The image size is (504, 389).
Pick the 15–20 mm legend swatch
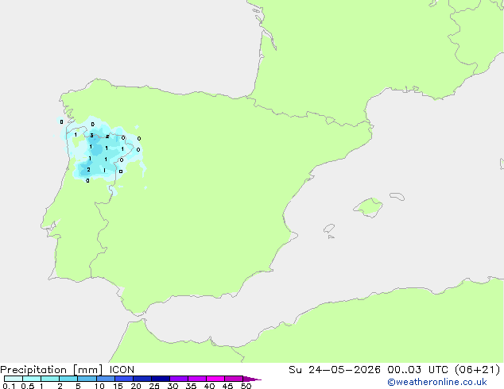pyautogui.click(x=124, y=379)
